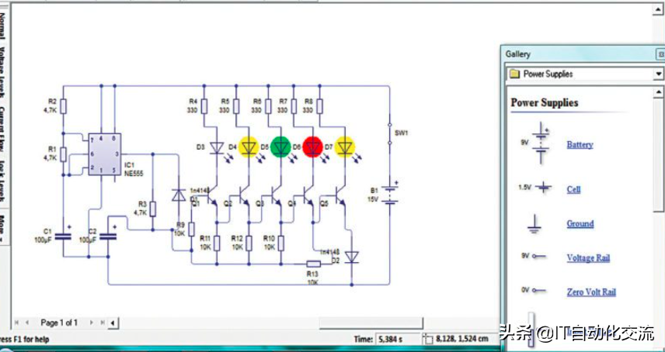Select the unlit LED D3
Screen dimensions: 665x352
coord(217,147)
